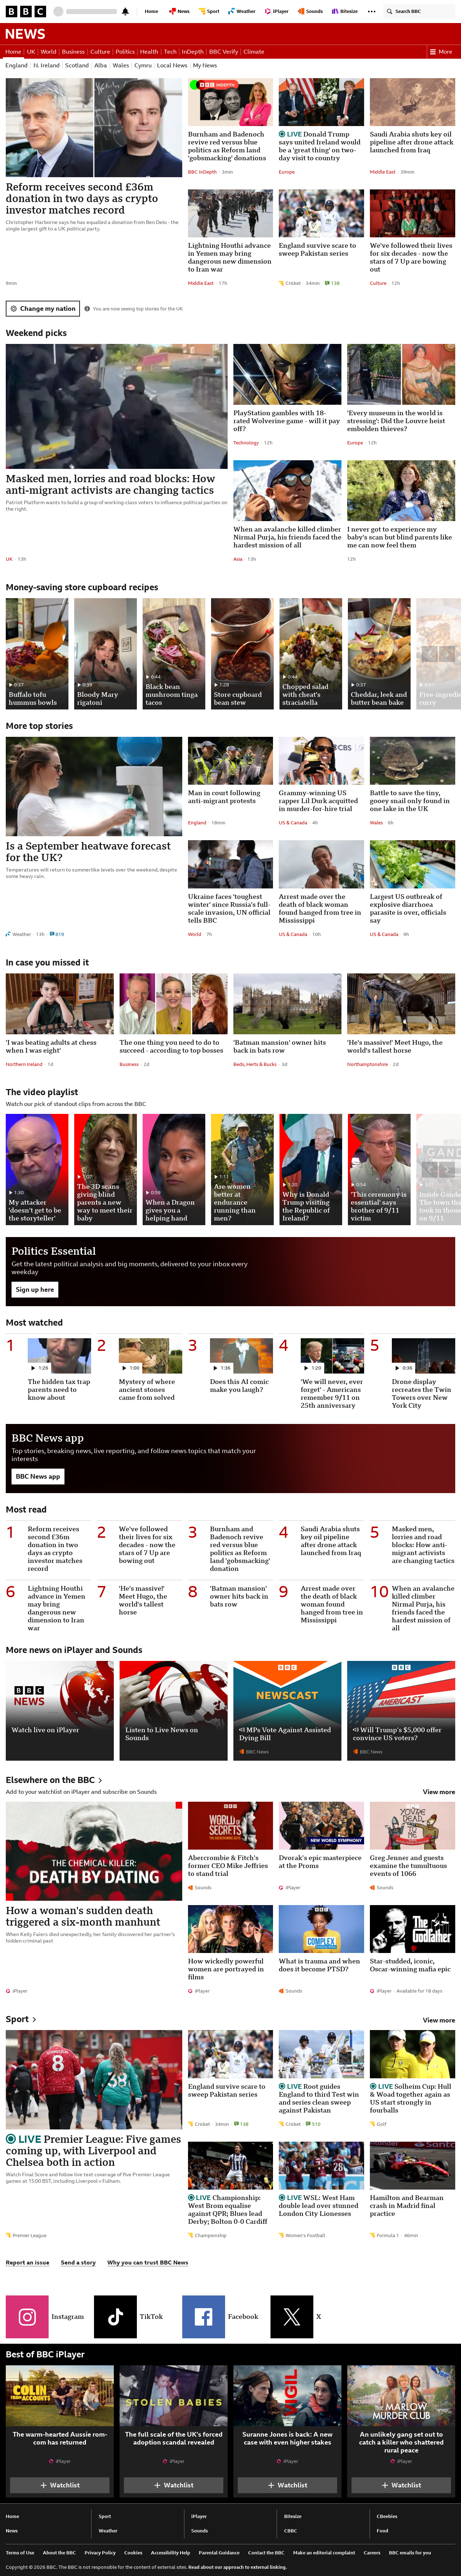Click View more beside Elsewhere on the BBC

[x=439, y=1792]
